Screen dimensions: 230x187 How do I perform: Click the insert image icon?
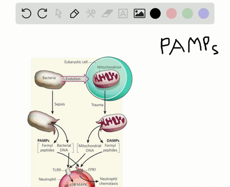(x=139, y=13)
